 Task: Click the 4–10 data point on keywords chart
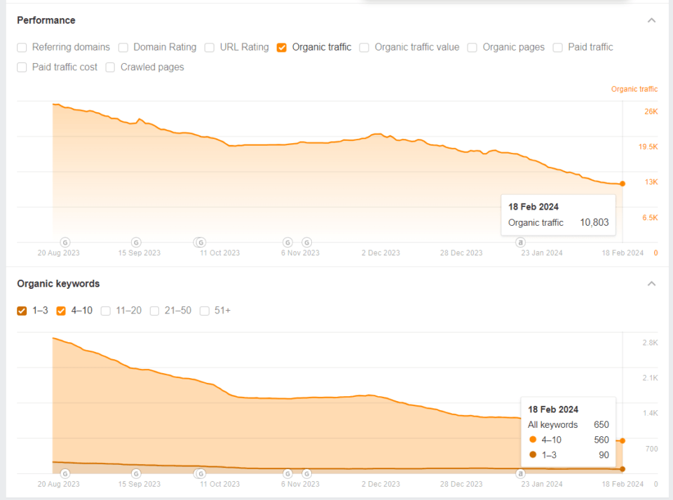click(623, 441)
